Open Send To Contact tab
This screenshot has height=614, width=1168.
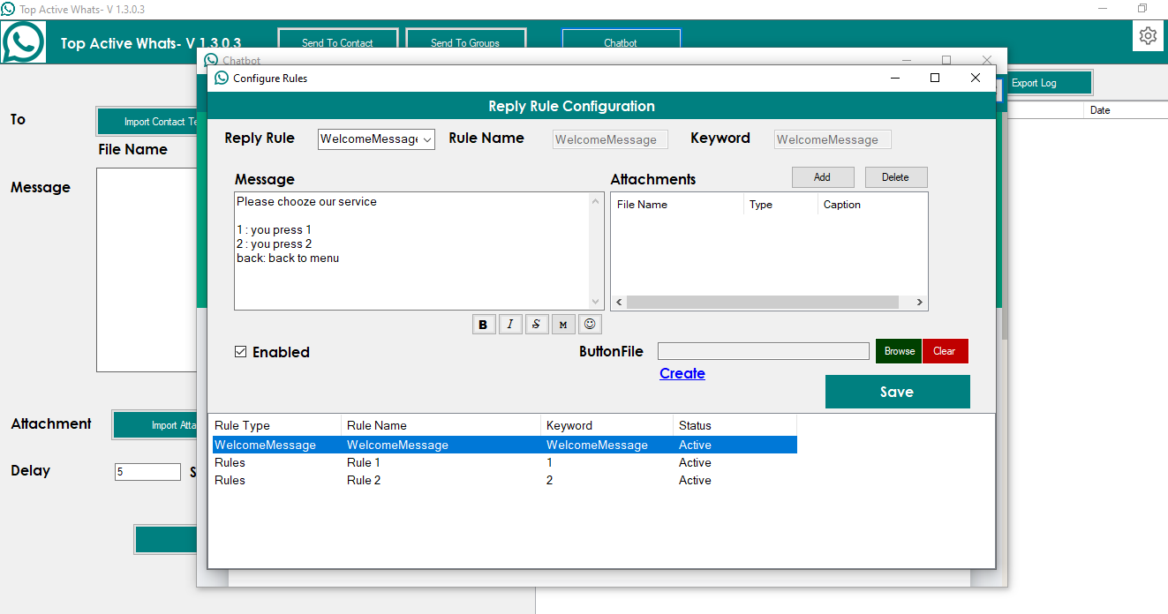pos(337,42)
